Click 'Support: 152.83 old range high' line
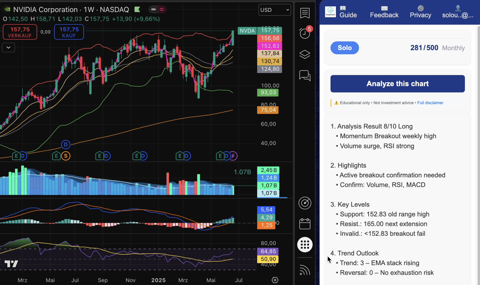Viewport: 480px width, 285px height. 384,214
